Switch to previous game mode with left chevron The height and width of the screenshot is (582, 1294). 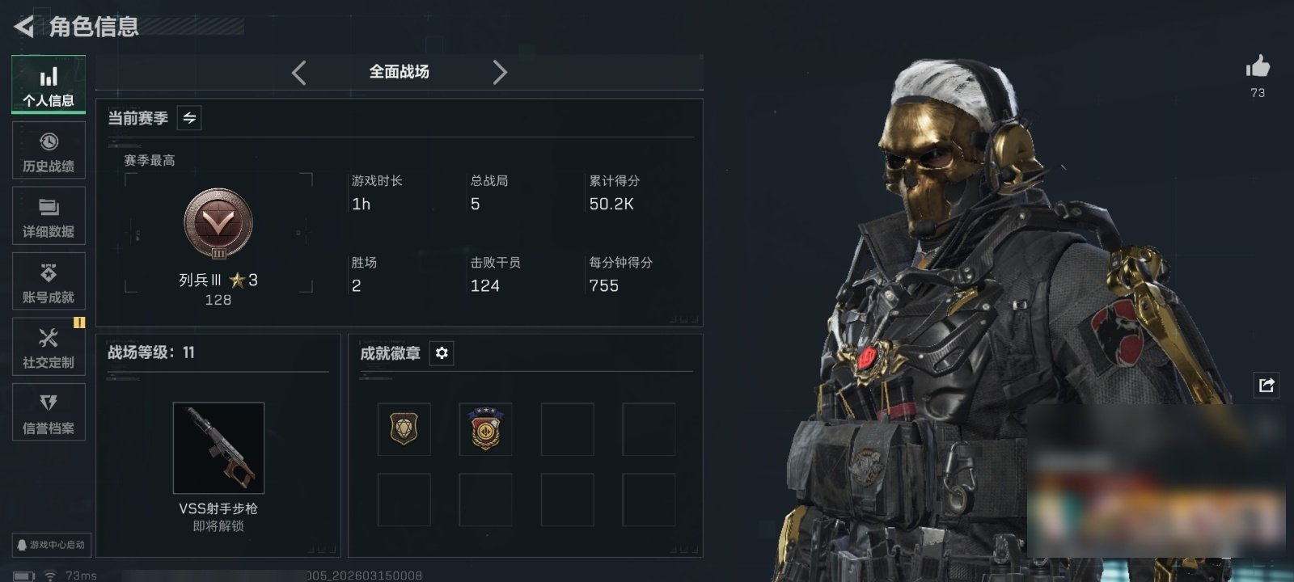pos(299,73)
